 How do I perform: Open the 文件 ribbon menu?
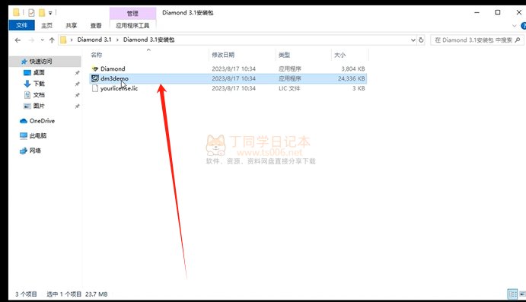(21, 25)
